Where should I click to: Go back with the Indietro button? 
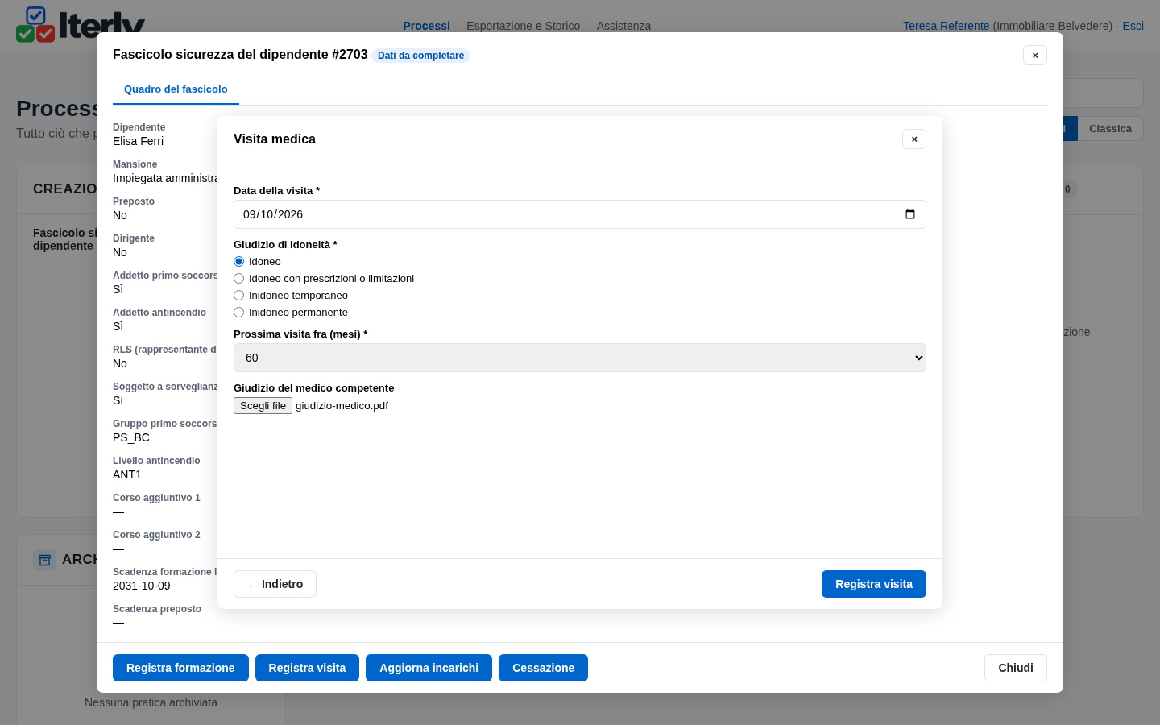tap(275, 584)
